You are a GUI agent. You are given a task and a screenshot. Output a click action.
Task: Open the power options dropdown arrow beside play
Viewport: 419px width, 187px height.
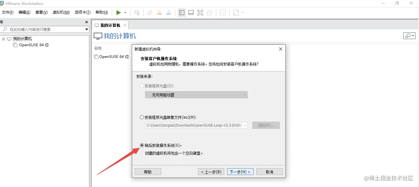click(125, 13)
